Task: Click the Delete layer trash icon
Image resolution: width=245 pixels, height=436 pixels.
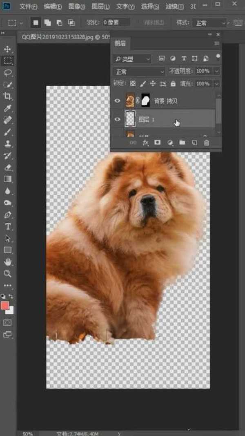Action: pyautogui.click(x=207, y=143)
